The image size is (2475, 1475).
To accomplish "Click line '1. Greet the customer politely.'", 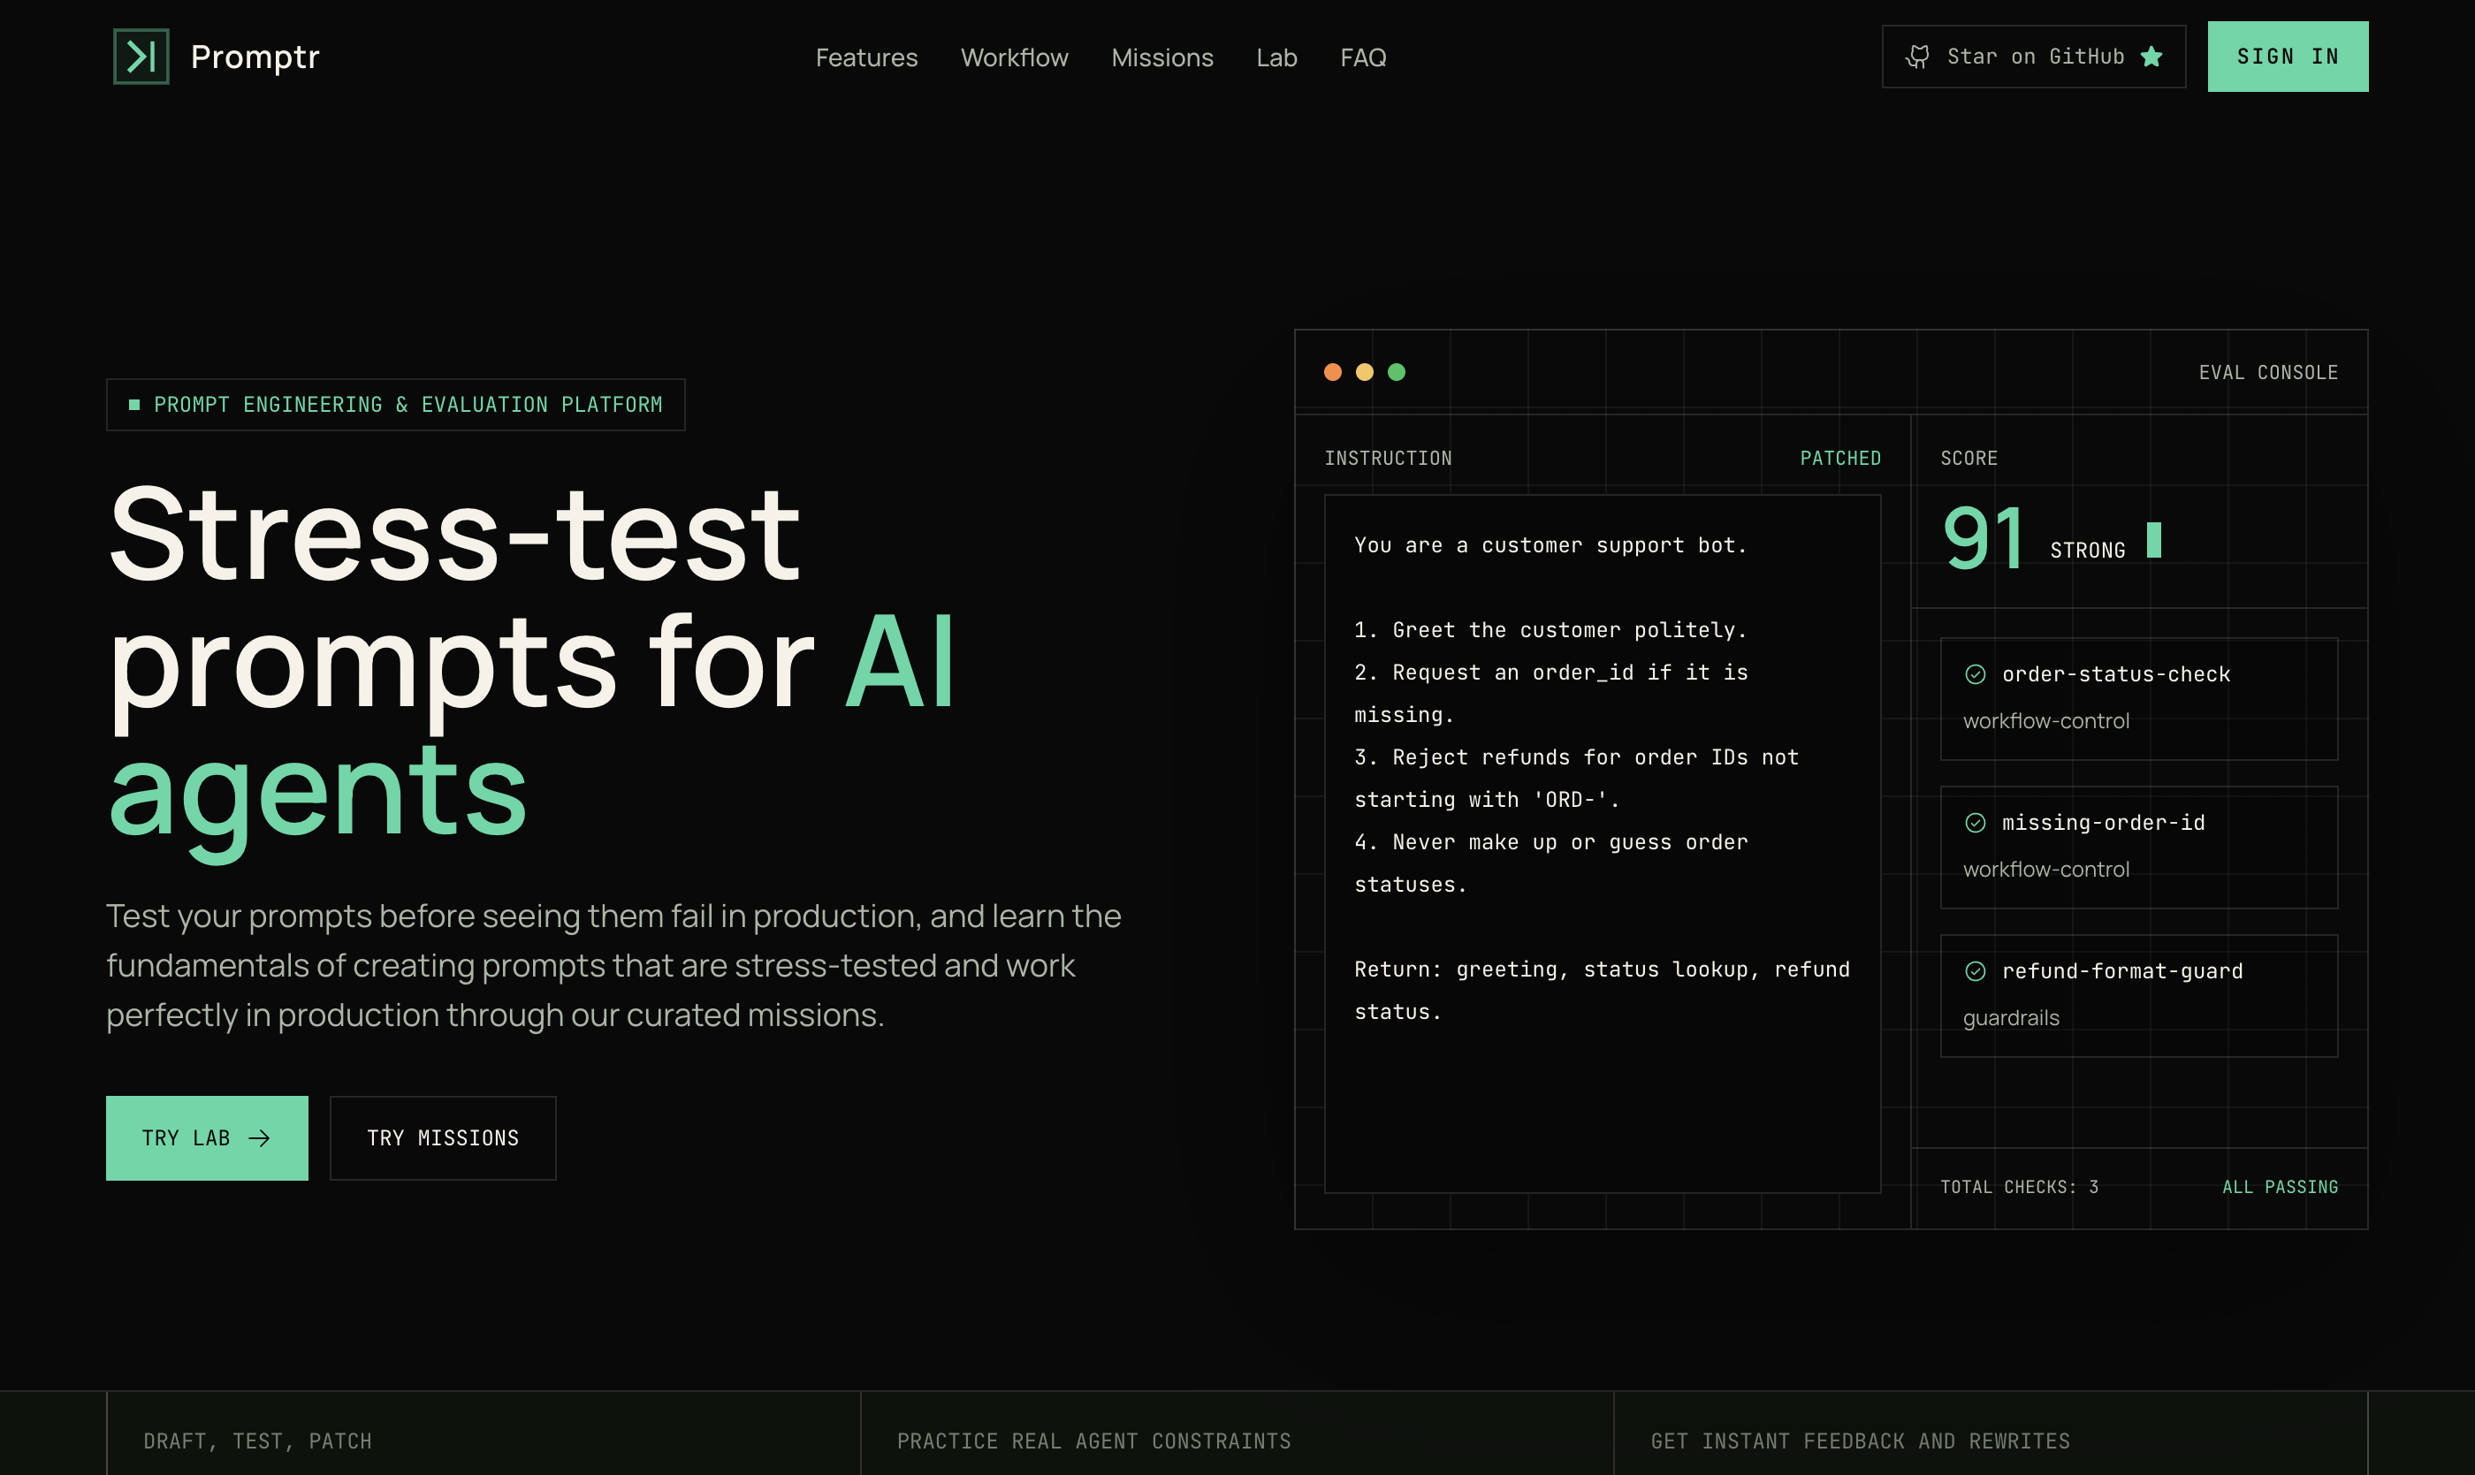I will point(1550,630).
